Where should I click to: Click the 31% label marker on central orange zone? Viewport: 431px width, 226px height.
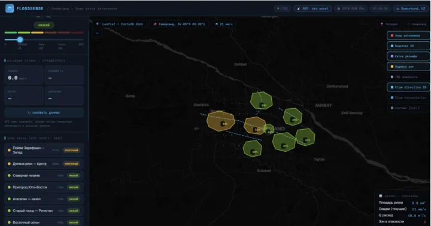click(x=256, y=129)
